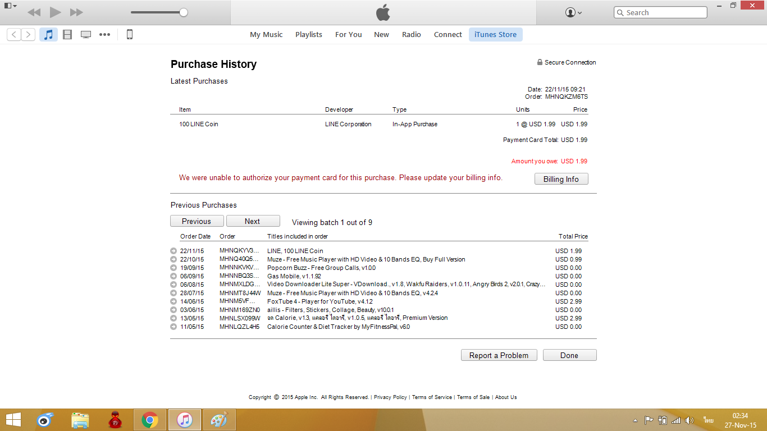Viewport: 767px width, 431px height.
Task: Open Paint from the taskbar
Action: pos(220,420)
